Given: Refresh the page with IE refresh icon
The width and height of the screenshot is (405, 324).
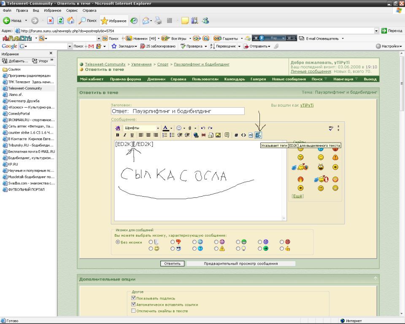Looking at the screenshot, I should click(61, 20).
